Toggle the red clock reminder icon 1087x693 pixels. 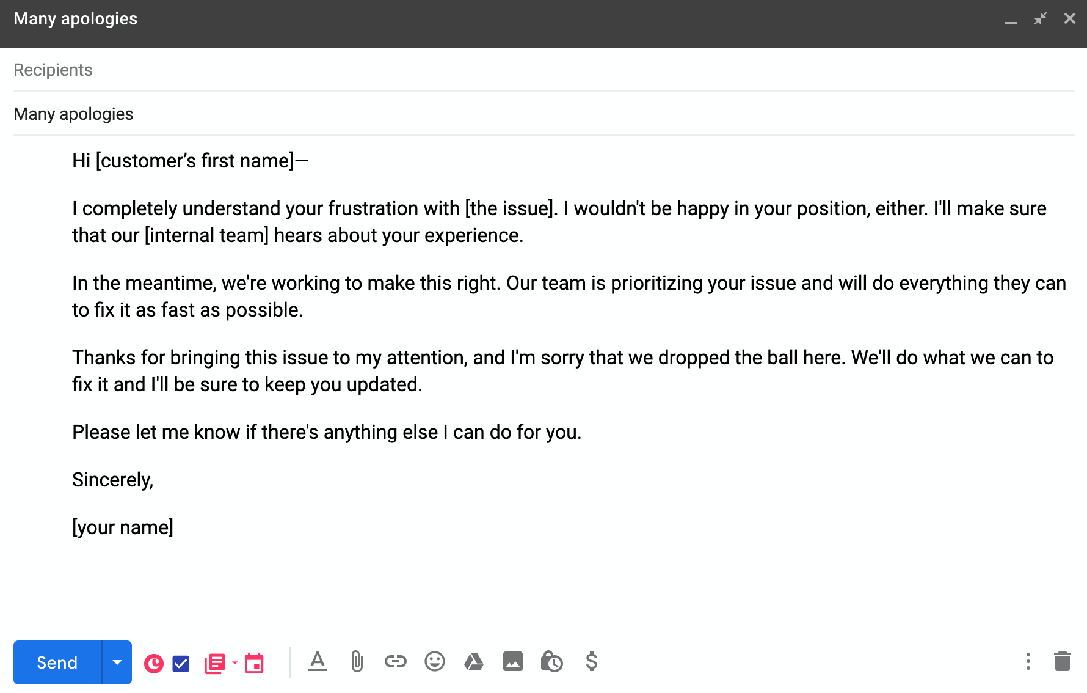coord(154,664)
